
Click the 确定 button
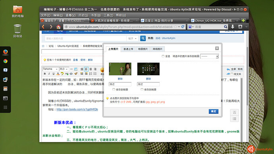point(214,111)
